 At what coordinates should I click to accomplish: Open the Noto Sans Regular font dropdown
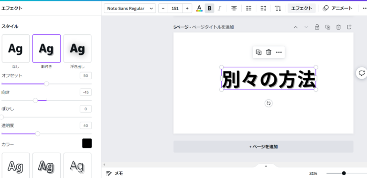tap(130, 9)
